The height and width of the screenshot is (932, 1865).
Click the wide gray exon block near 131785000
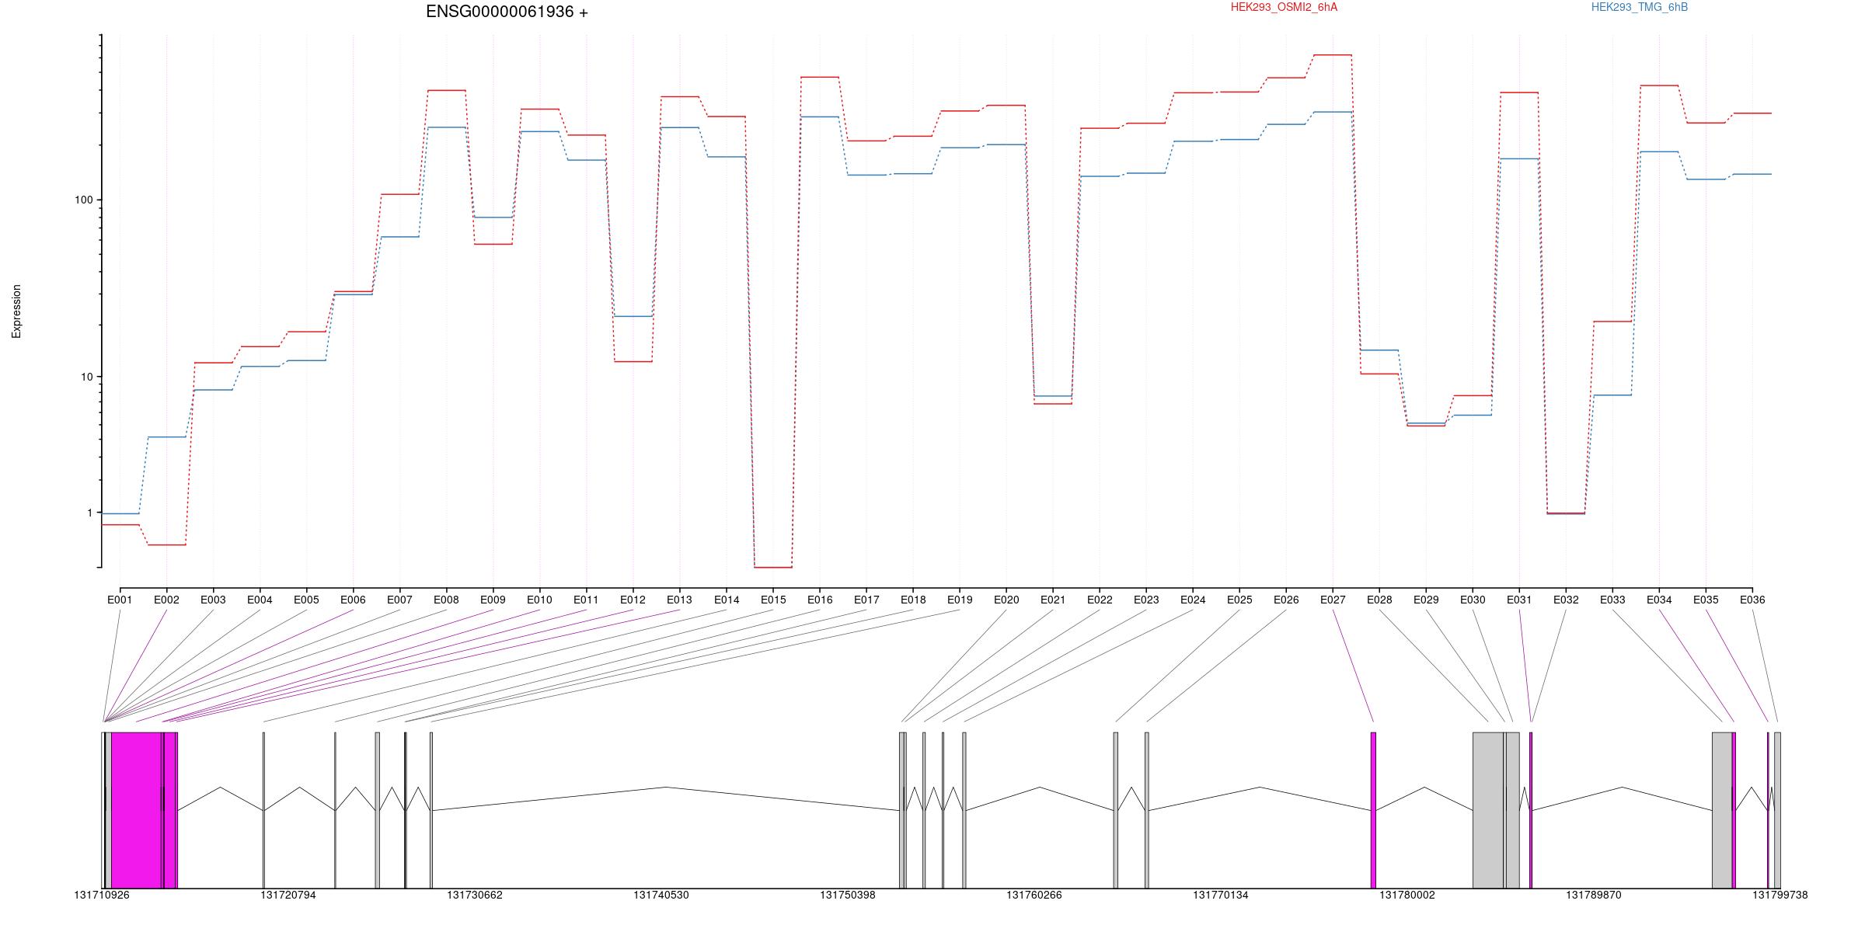1488,810
